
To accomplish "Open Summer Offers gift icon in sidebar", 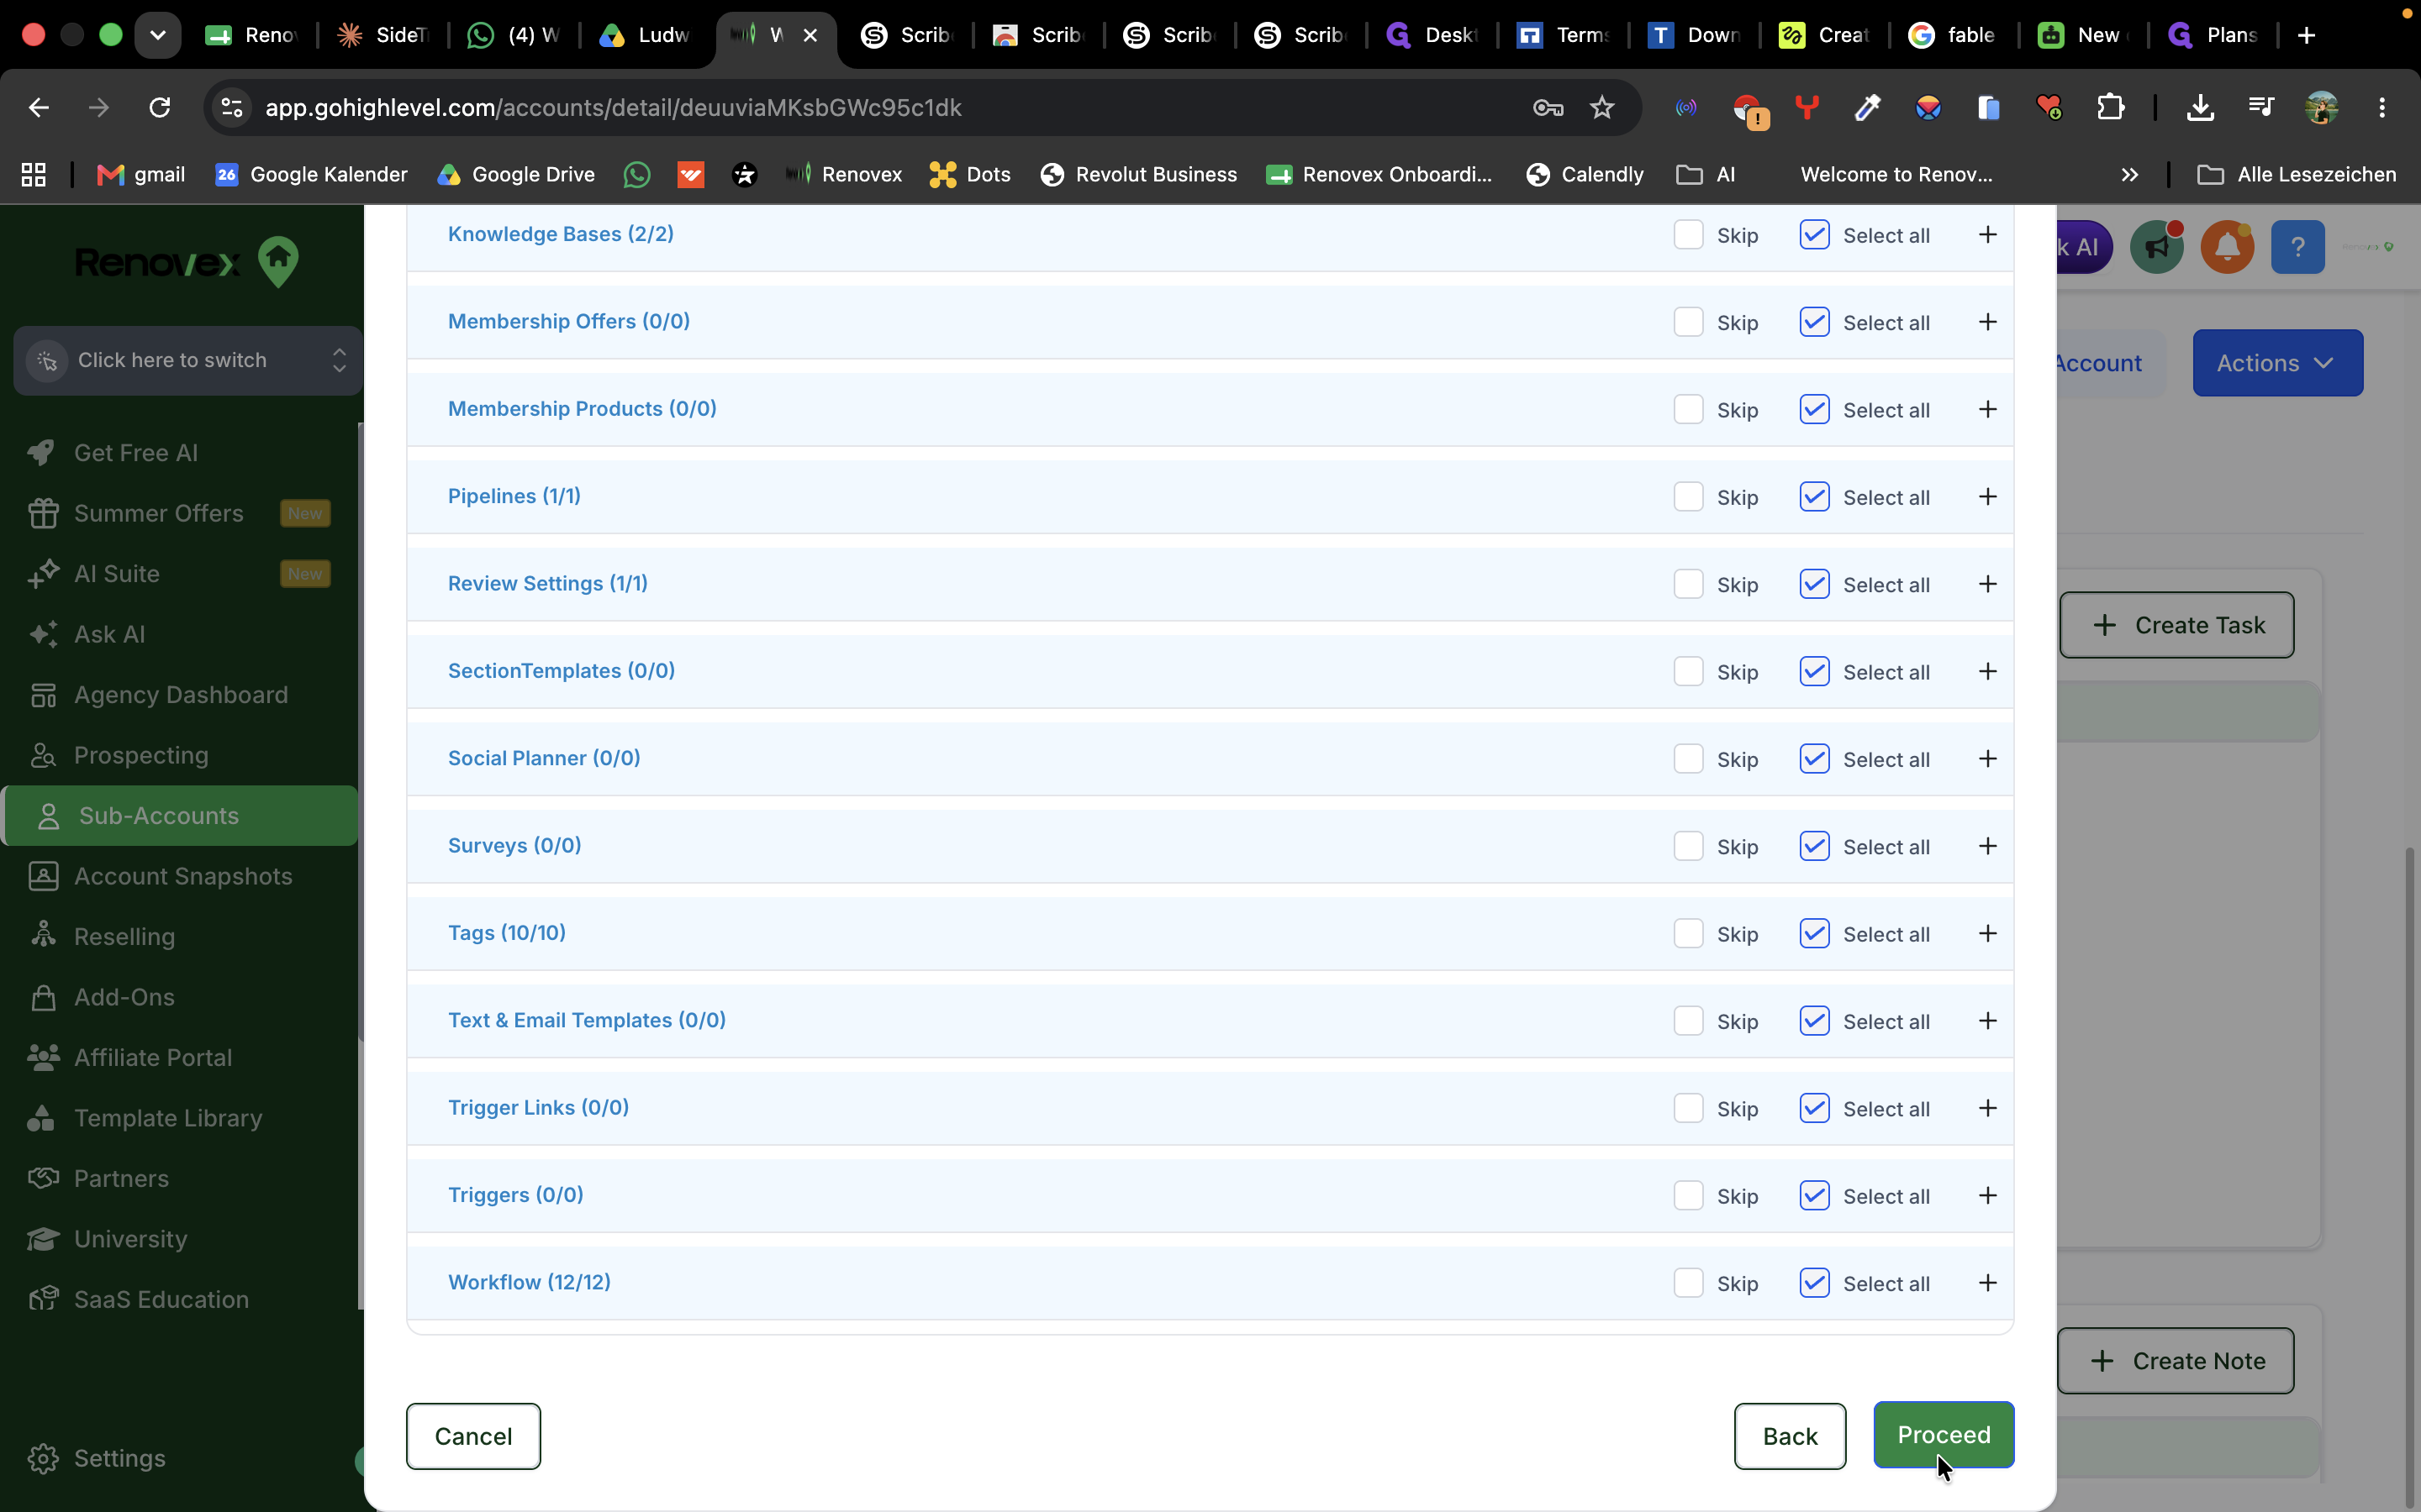I will pyautogui.click(x=42, y=513).
